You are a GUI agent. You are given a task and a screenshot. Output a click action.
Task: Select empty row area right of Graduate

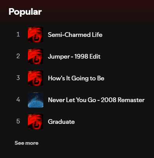(x=113, y=122)
